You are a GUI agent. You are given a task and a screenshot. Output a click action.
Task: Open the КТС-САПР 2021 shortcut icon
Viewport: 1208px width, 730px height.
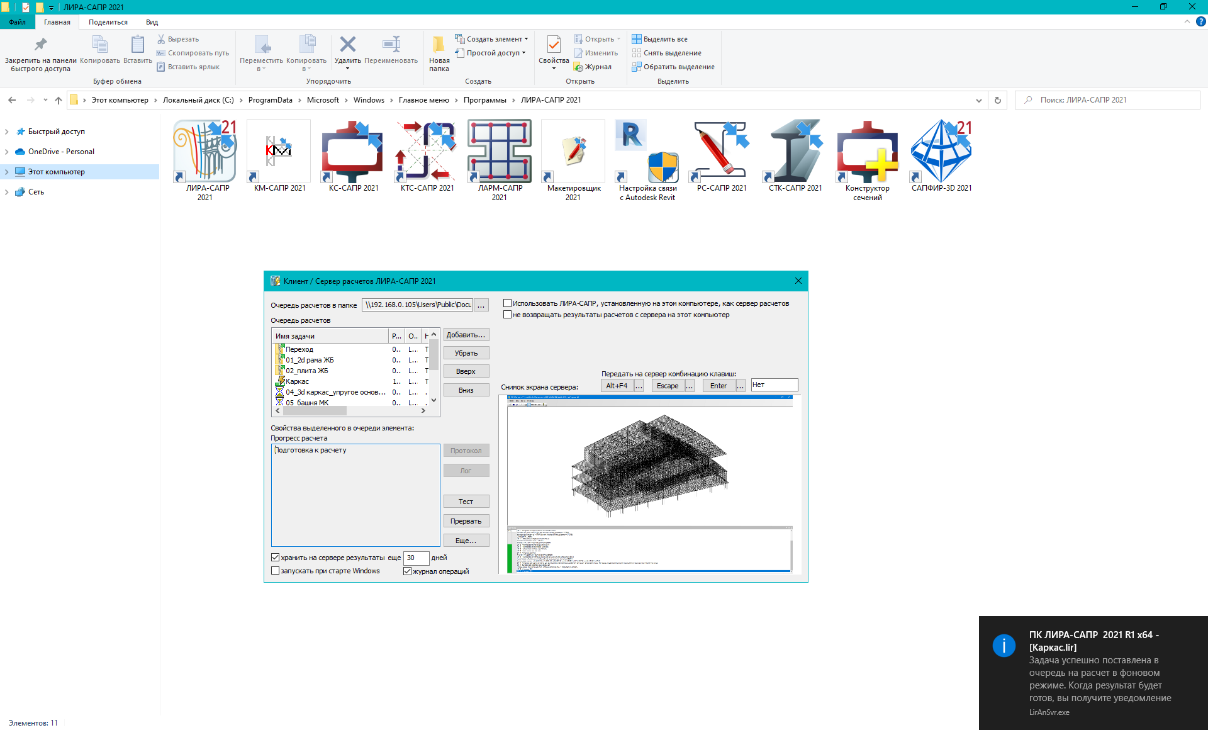click(427, 152)
